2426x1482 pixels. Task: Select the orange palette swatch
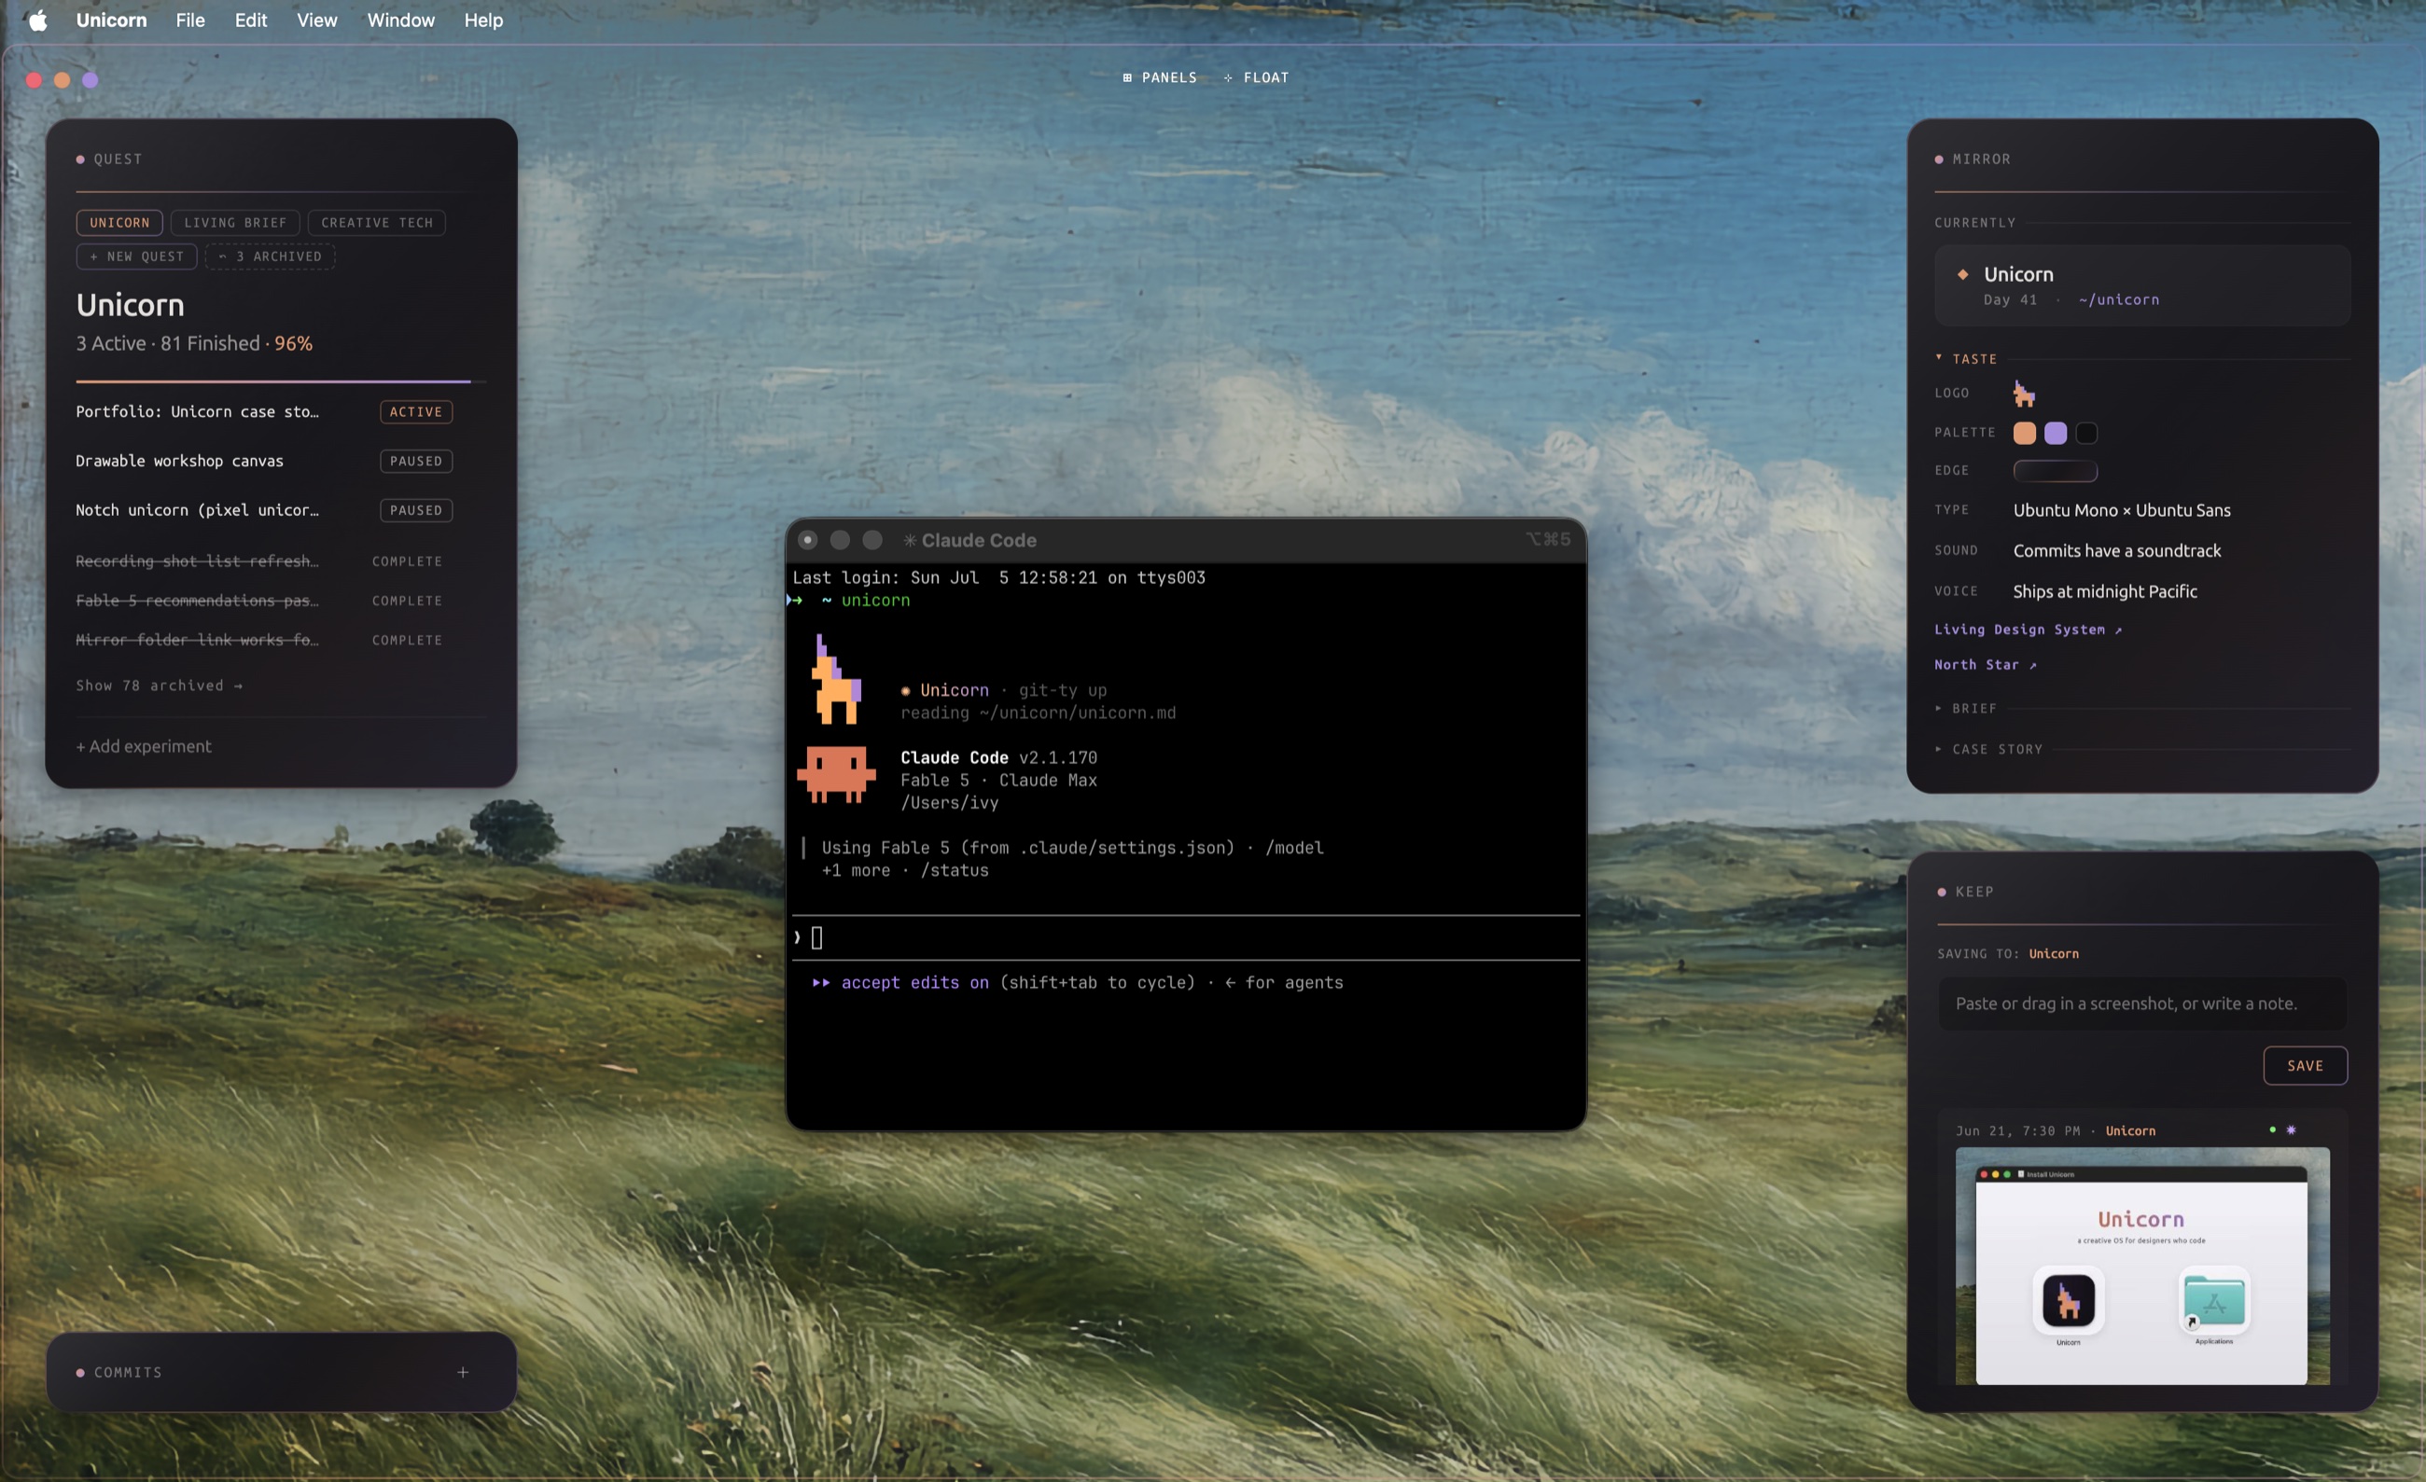point(2024,433)
